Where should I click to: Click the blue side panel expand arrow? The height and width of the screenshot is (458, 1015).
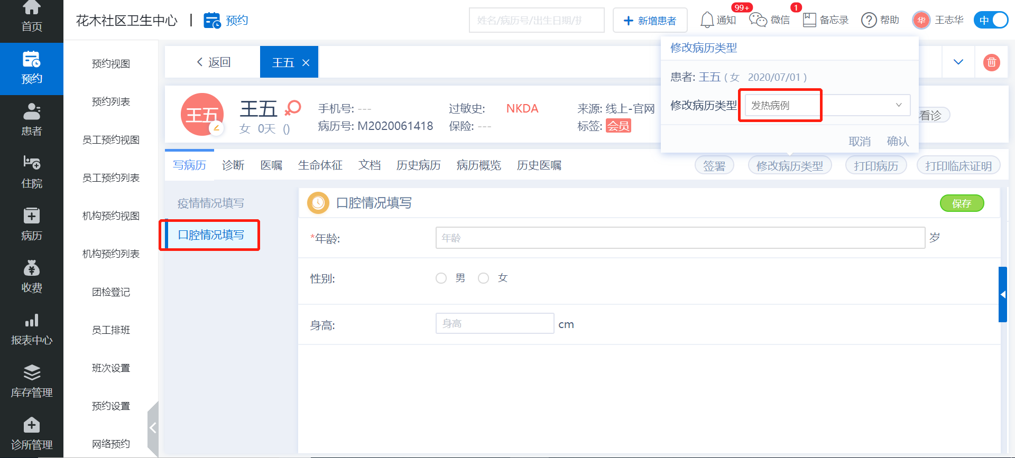tap(1002, 294)
